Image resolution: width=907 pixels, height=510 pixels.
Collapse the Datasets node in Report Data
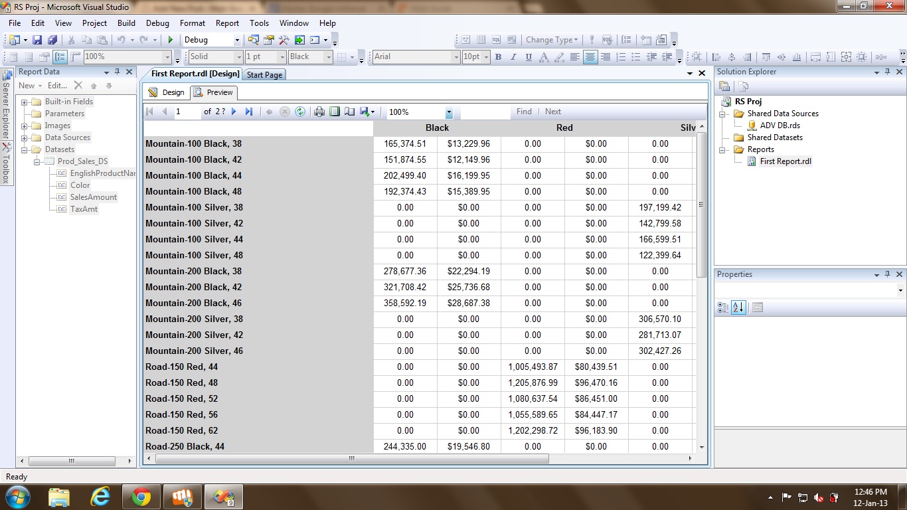click(25, 150)
